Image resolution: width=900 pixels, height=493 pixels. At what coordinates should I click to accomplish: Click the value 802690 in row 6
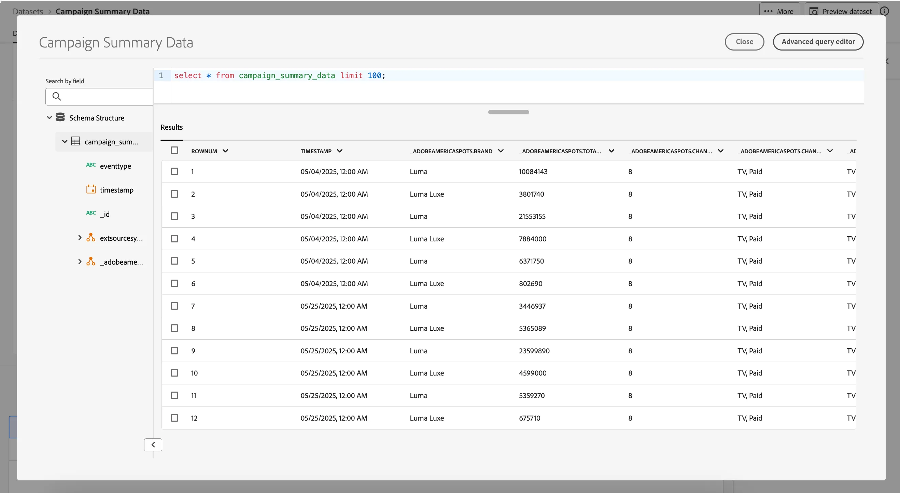coord(531,284)
